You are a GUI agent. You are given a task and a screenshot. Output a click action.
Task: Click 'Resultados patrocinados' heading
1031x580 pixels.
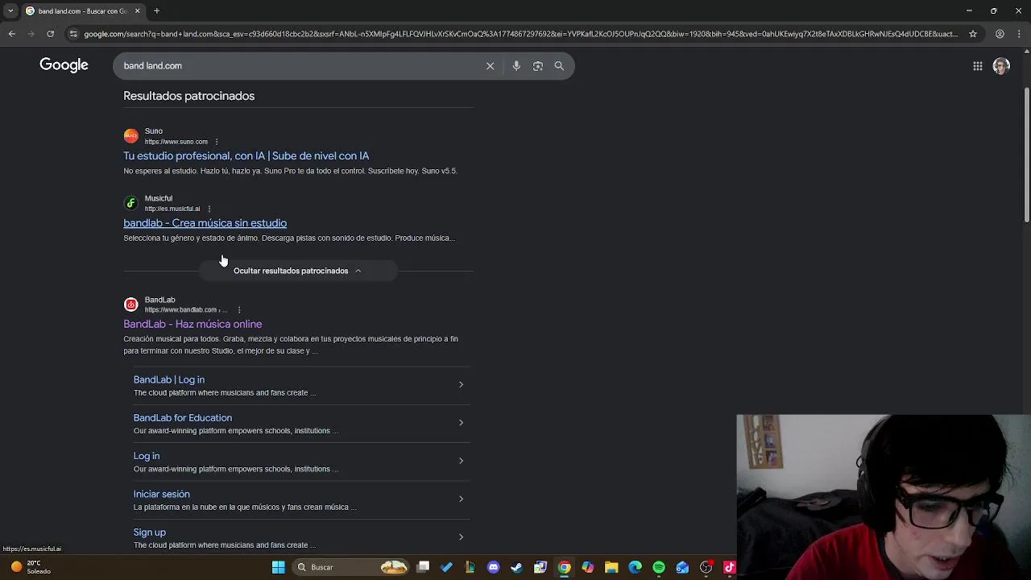[188, 96]
